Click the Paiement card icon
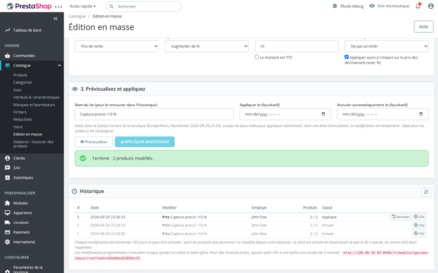 click(x=8, y=233)
